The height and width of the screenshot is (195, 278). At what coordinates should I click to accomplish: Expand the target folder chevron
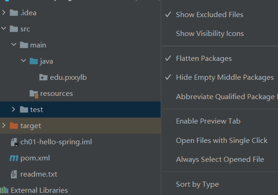(x=4, y=125)
